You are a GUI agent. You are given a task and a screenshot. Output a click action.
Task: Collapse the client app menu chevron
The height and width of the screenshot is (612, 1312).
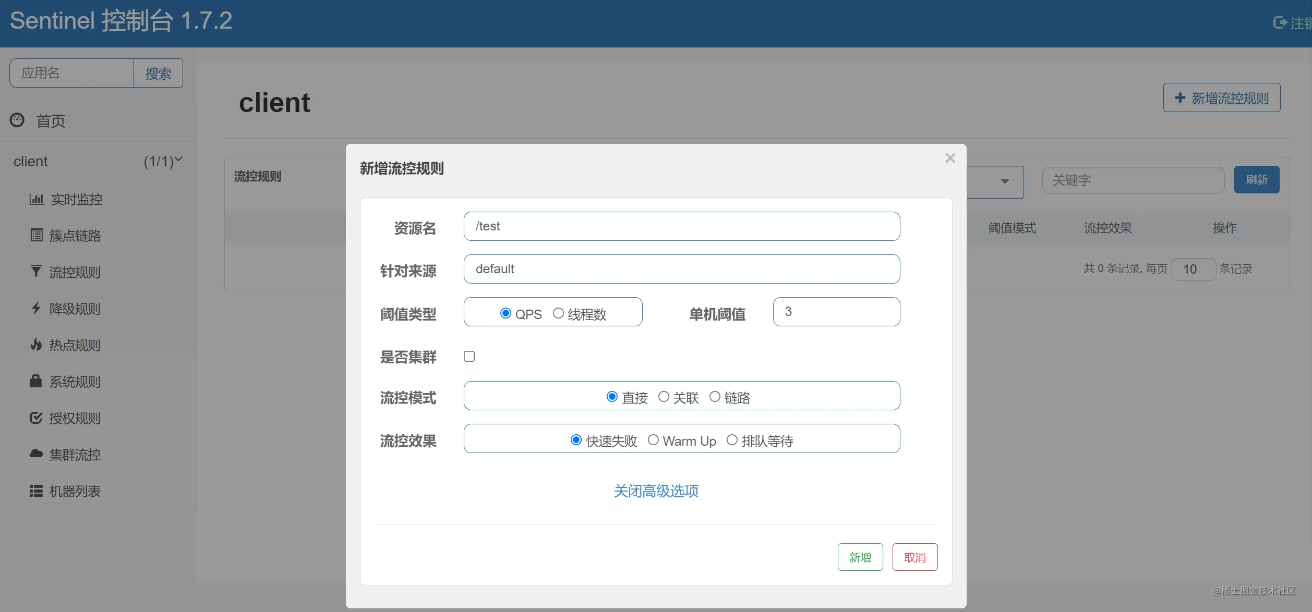[178, 159]
